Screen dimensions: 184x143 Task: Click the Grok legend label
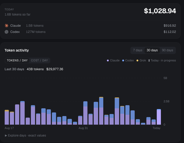pyautogui.click(x=143, y=61)
